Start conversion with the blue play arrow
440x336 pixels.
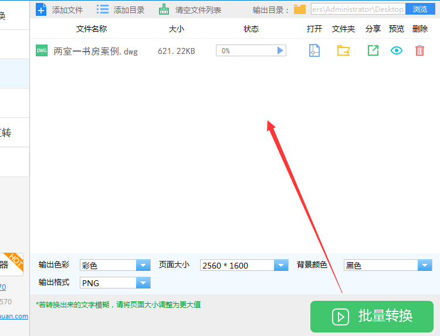(x=280, y=50)
